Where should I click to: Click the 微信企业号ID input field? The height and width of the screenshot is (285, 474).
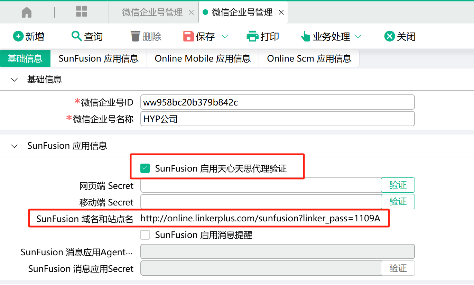(277, 102)
